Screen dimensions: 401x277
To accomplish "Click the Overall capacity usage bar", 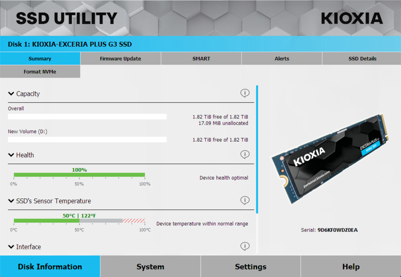I will 87,117.
